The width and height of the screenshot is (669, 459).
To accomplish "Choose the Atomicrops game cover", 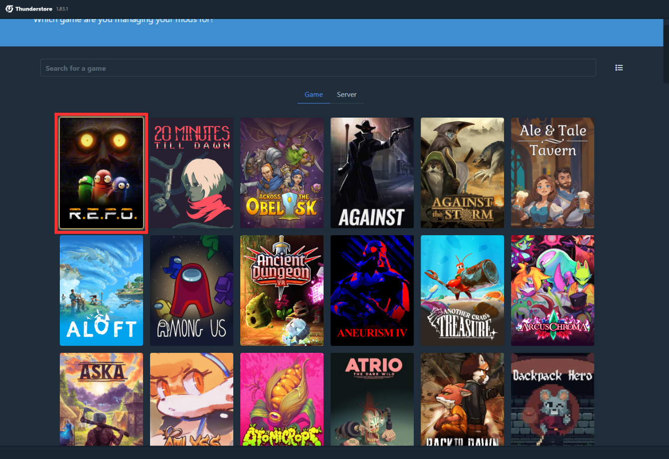I will coord(282,399).
